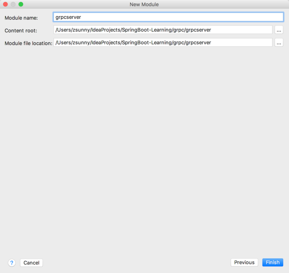Edit the Module file location path field

(x=163, y=42)
